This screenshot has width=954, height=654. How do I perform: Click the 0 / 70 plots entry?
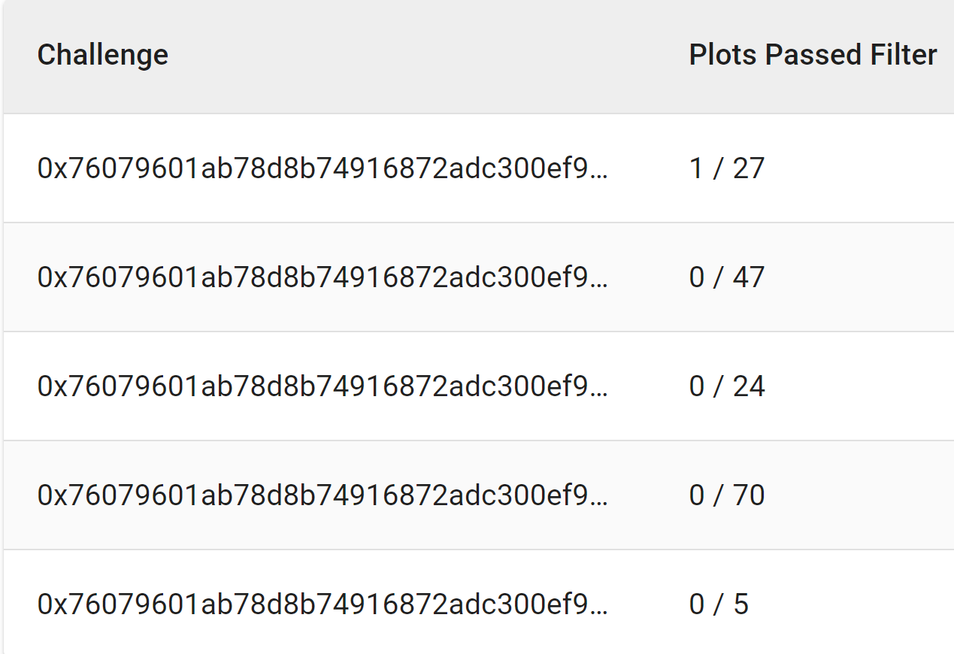pos(727,495)
